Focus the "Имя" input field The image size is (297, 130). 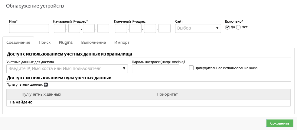29,28
